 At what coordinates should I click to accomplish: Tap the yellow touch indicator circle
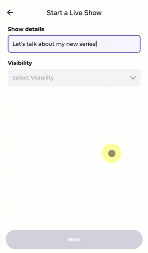coord(112,153)
